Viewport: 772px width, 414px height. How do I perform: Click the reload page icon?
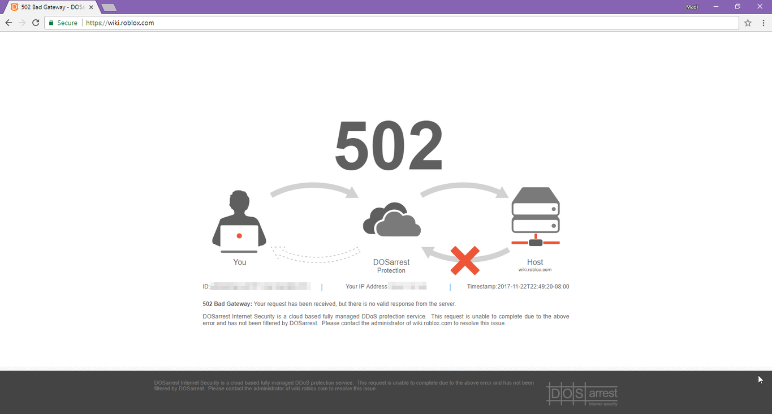click(x=35, y=23)
